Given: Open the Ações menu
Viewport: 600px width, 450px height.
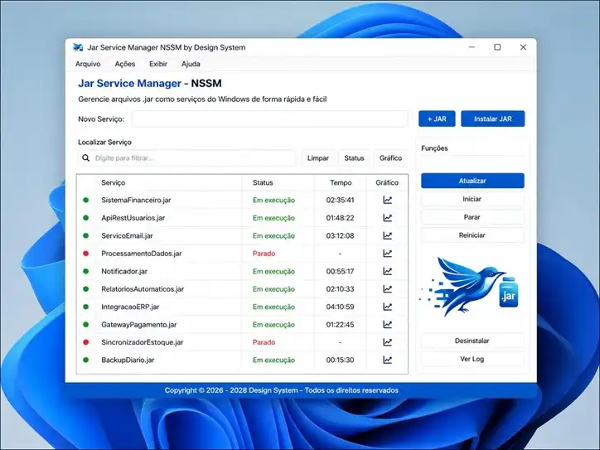Looking at the screenshot, I should (125, 64).
